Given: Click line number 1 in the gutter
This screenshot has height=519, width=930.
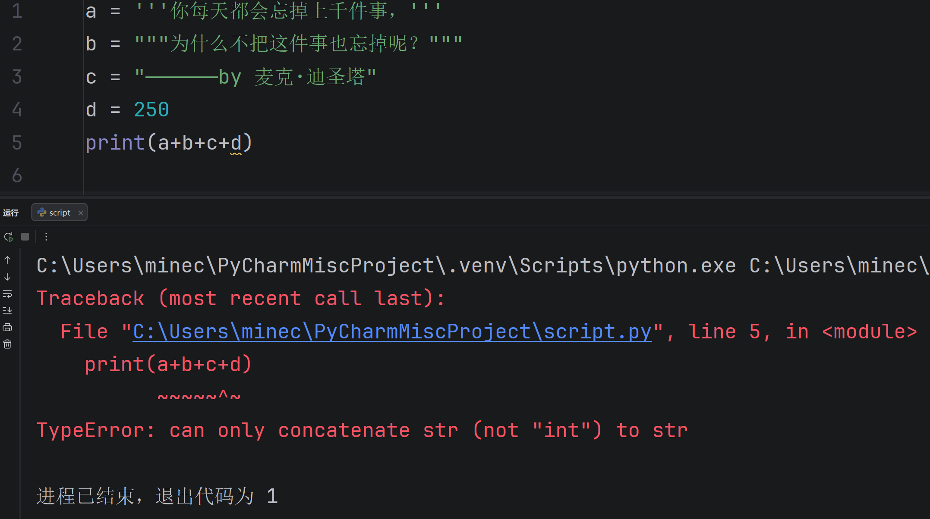Looking at the screenshot, I should pyautogui.click(x=17, y=11).
